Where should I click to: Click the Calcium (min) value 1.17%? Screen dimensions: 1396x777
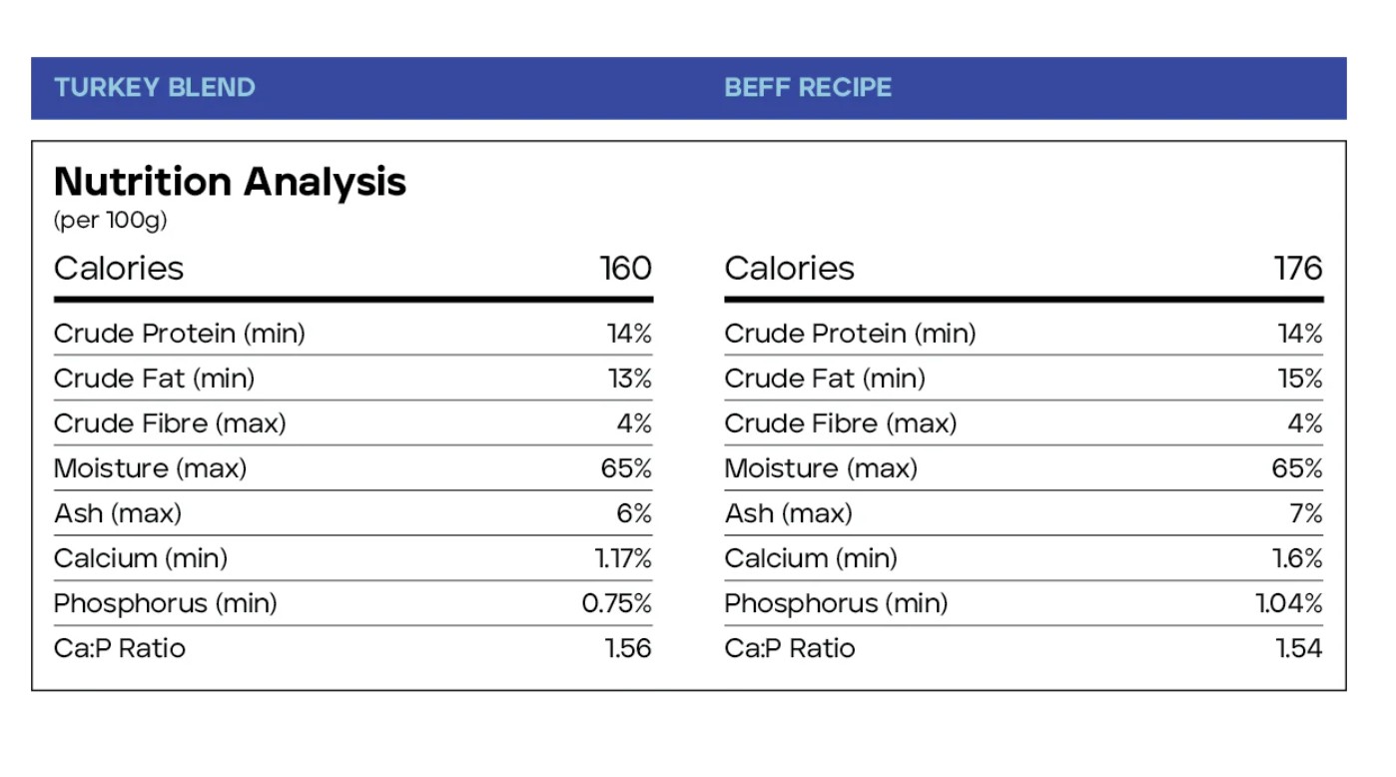(623, 558)
